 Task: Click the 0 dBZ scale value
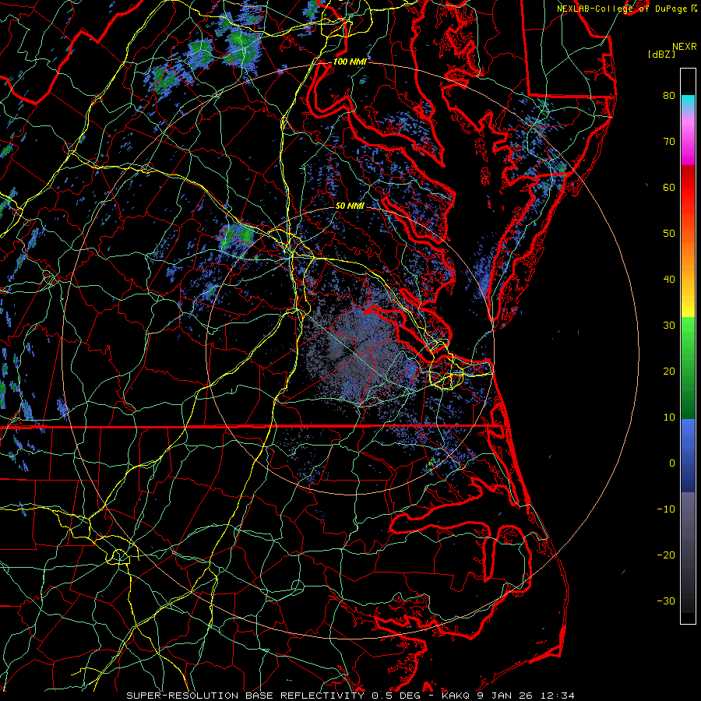[672, 463]
